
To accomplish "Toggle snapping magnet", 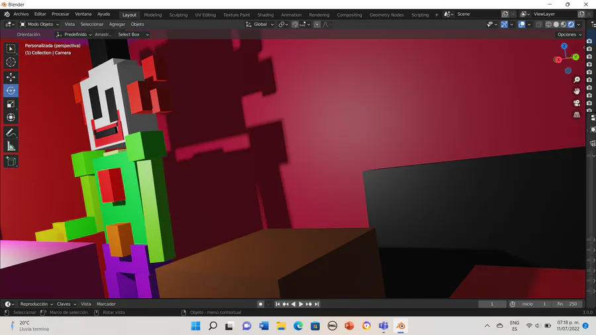I will [x=295, y=24].
